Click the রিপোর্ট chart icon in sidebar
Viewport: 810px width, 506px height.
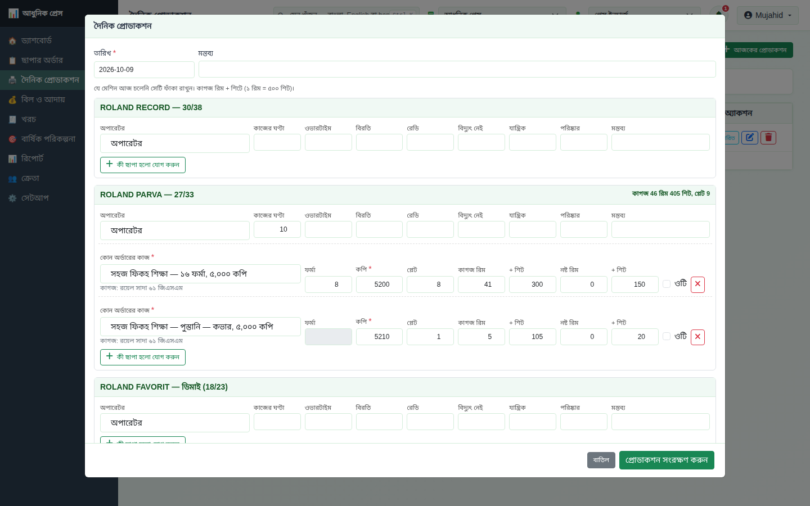[12, 159]
